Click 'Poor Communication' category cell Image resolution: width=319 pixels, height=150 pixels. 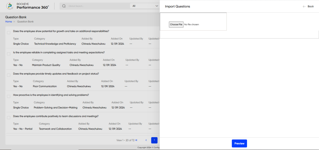(x=45, y=86)
